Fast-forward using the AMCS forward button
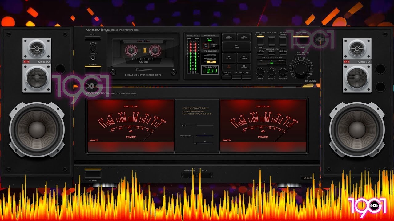This screenshot has height=221, width=394. click(x=246, y=77)
